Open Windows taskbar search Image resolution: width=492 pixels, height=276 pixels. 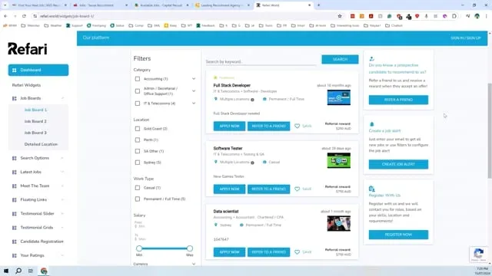coord(18,271)
